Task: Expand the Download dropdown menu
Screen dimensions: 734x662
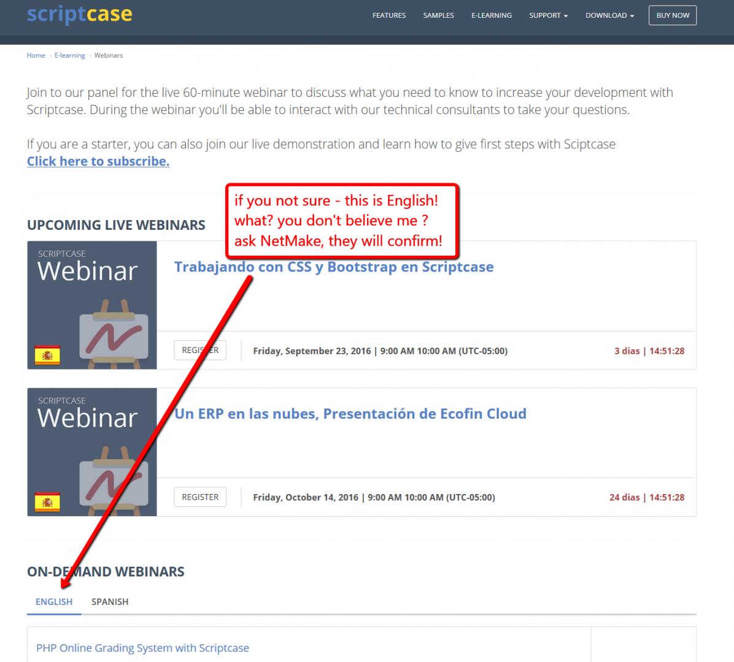Action: tap(609, 15)
